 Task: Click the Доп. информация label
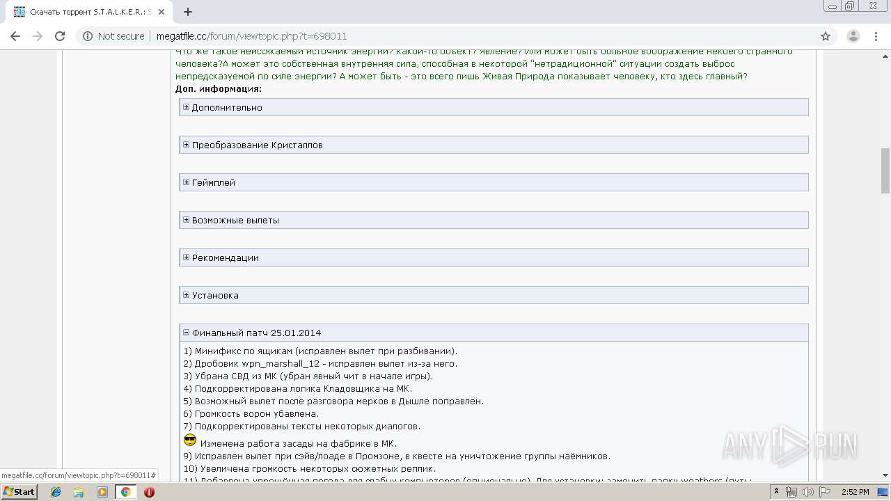219,88
